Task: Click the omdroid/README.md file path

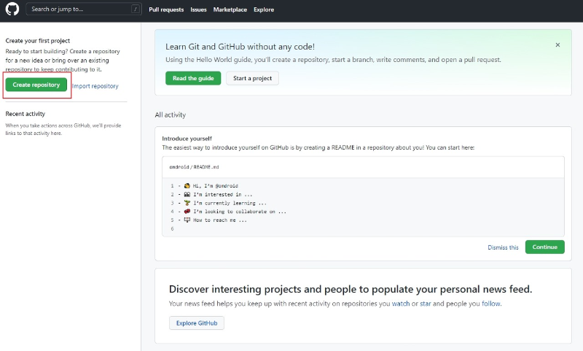Action: pos(194,167)
